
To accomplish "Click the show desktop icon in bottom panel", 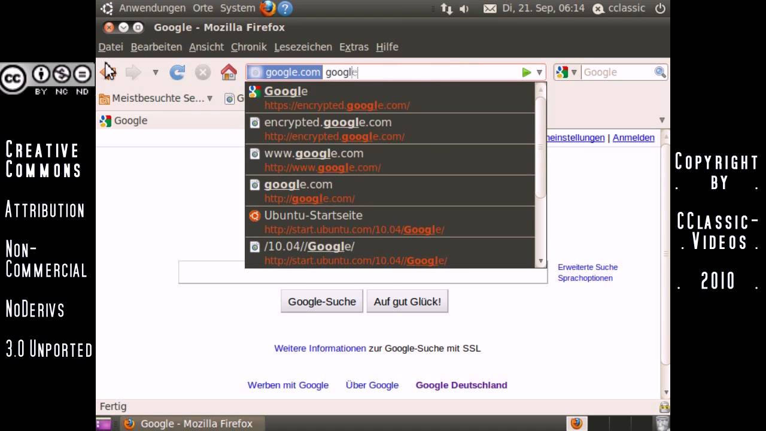I will [x=104, y=424].
